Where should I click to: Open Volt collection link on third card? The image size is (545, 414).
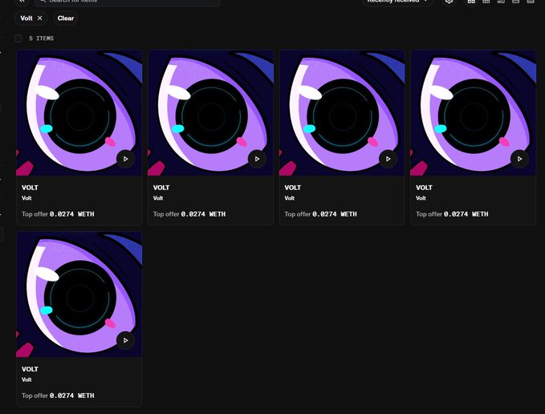pos(289,198)
